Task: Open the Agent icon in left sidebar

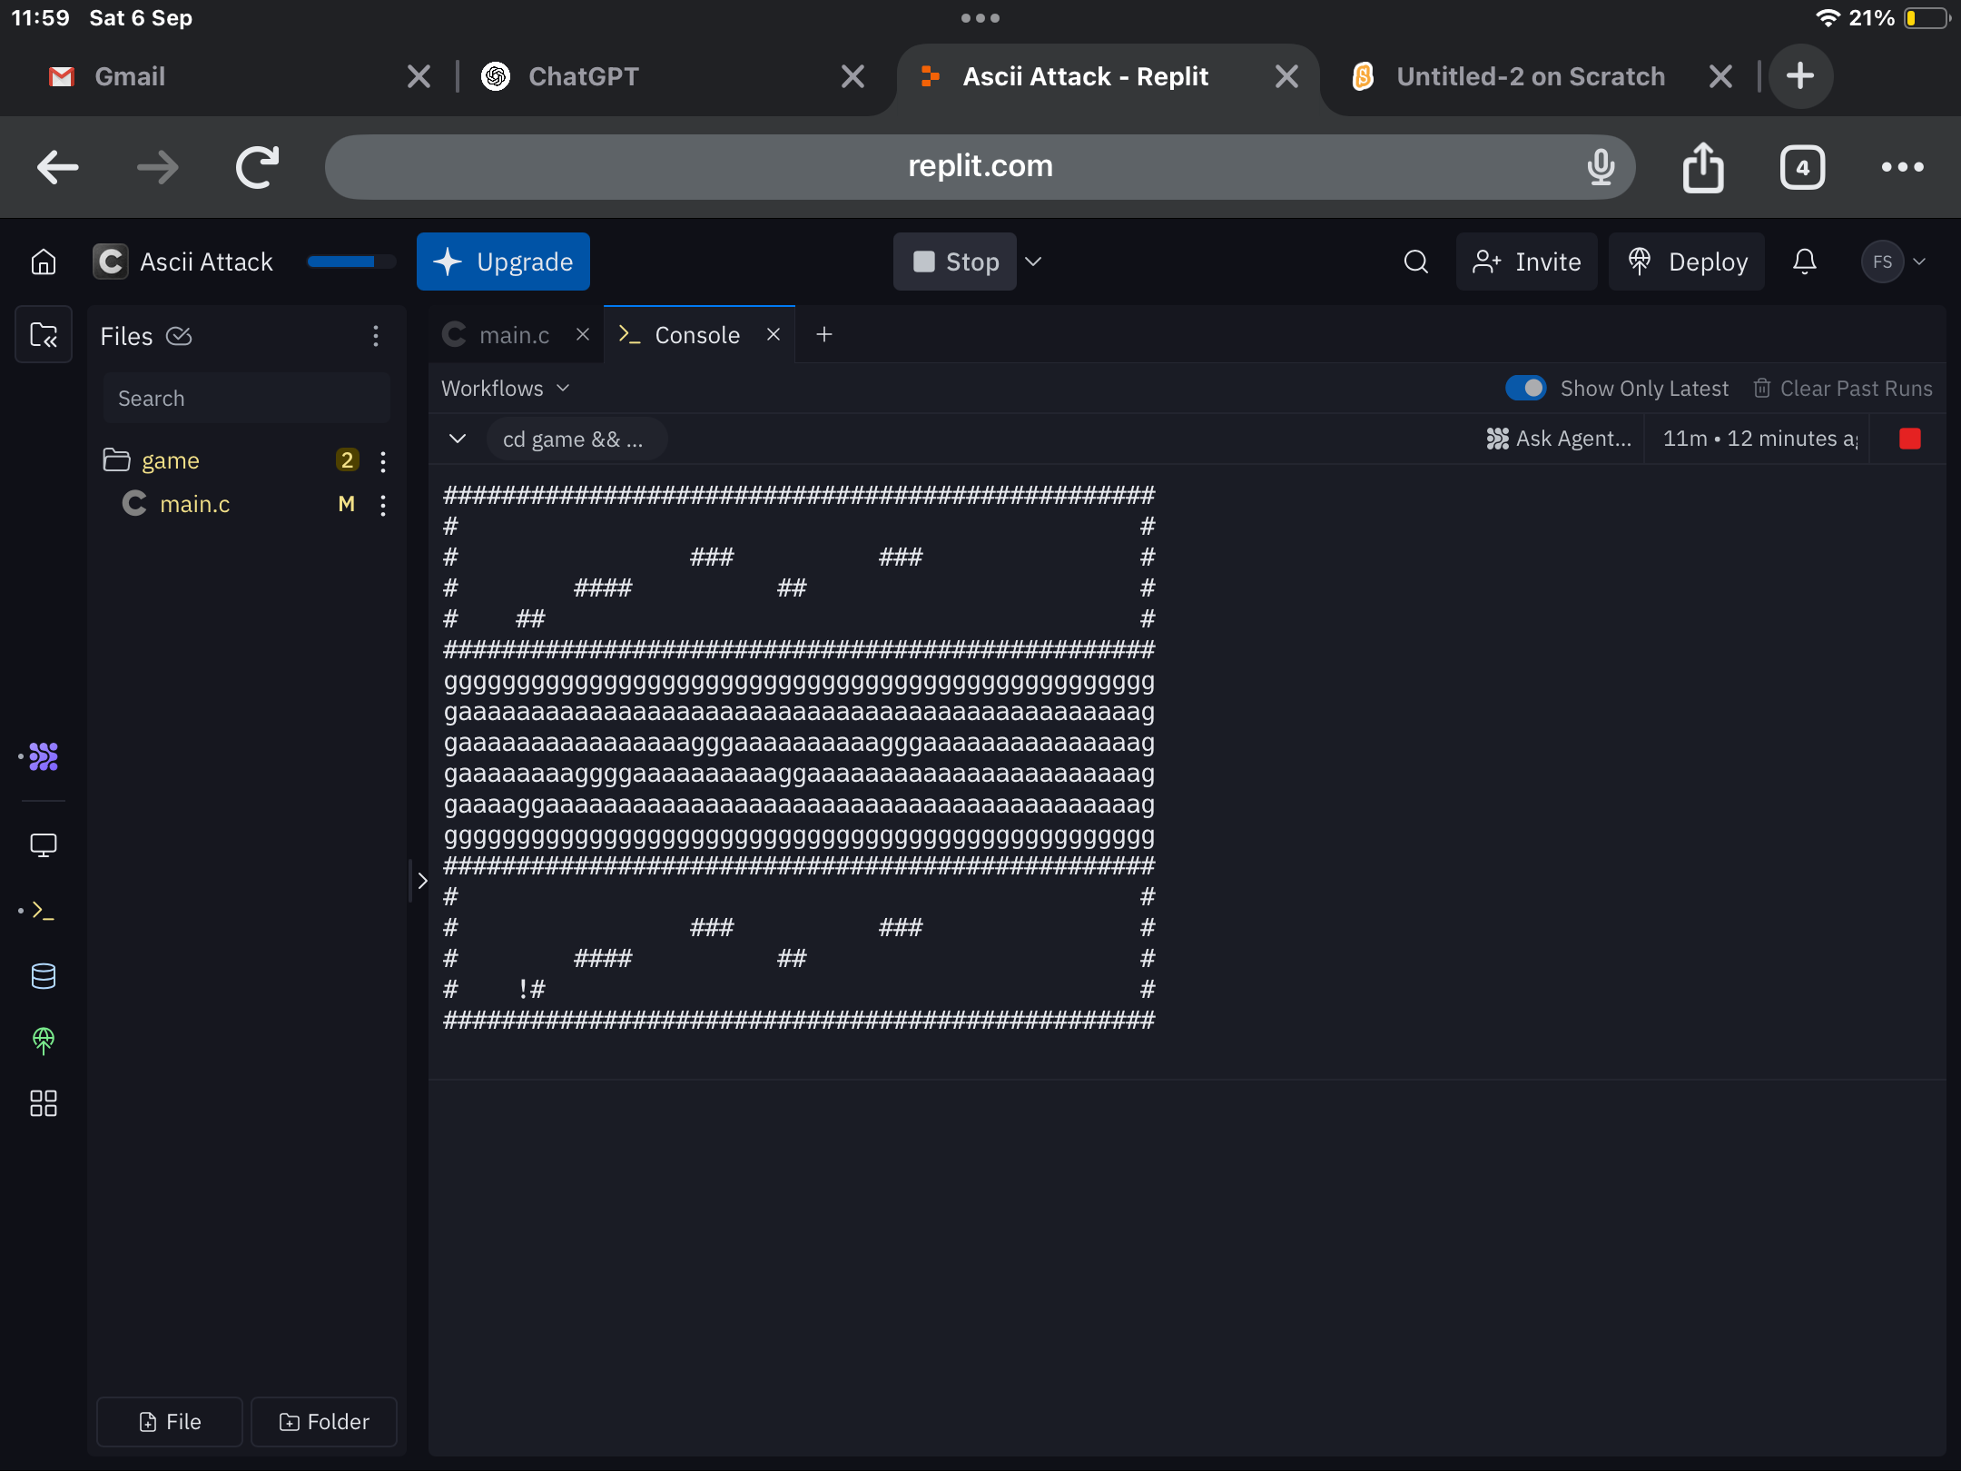Action: tap(43, 756)
